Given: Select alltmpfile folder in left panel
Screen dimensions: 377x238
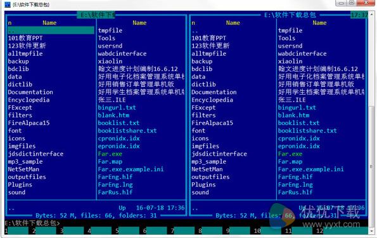Looking at the screenshot, I should 25,53.
